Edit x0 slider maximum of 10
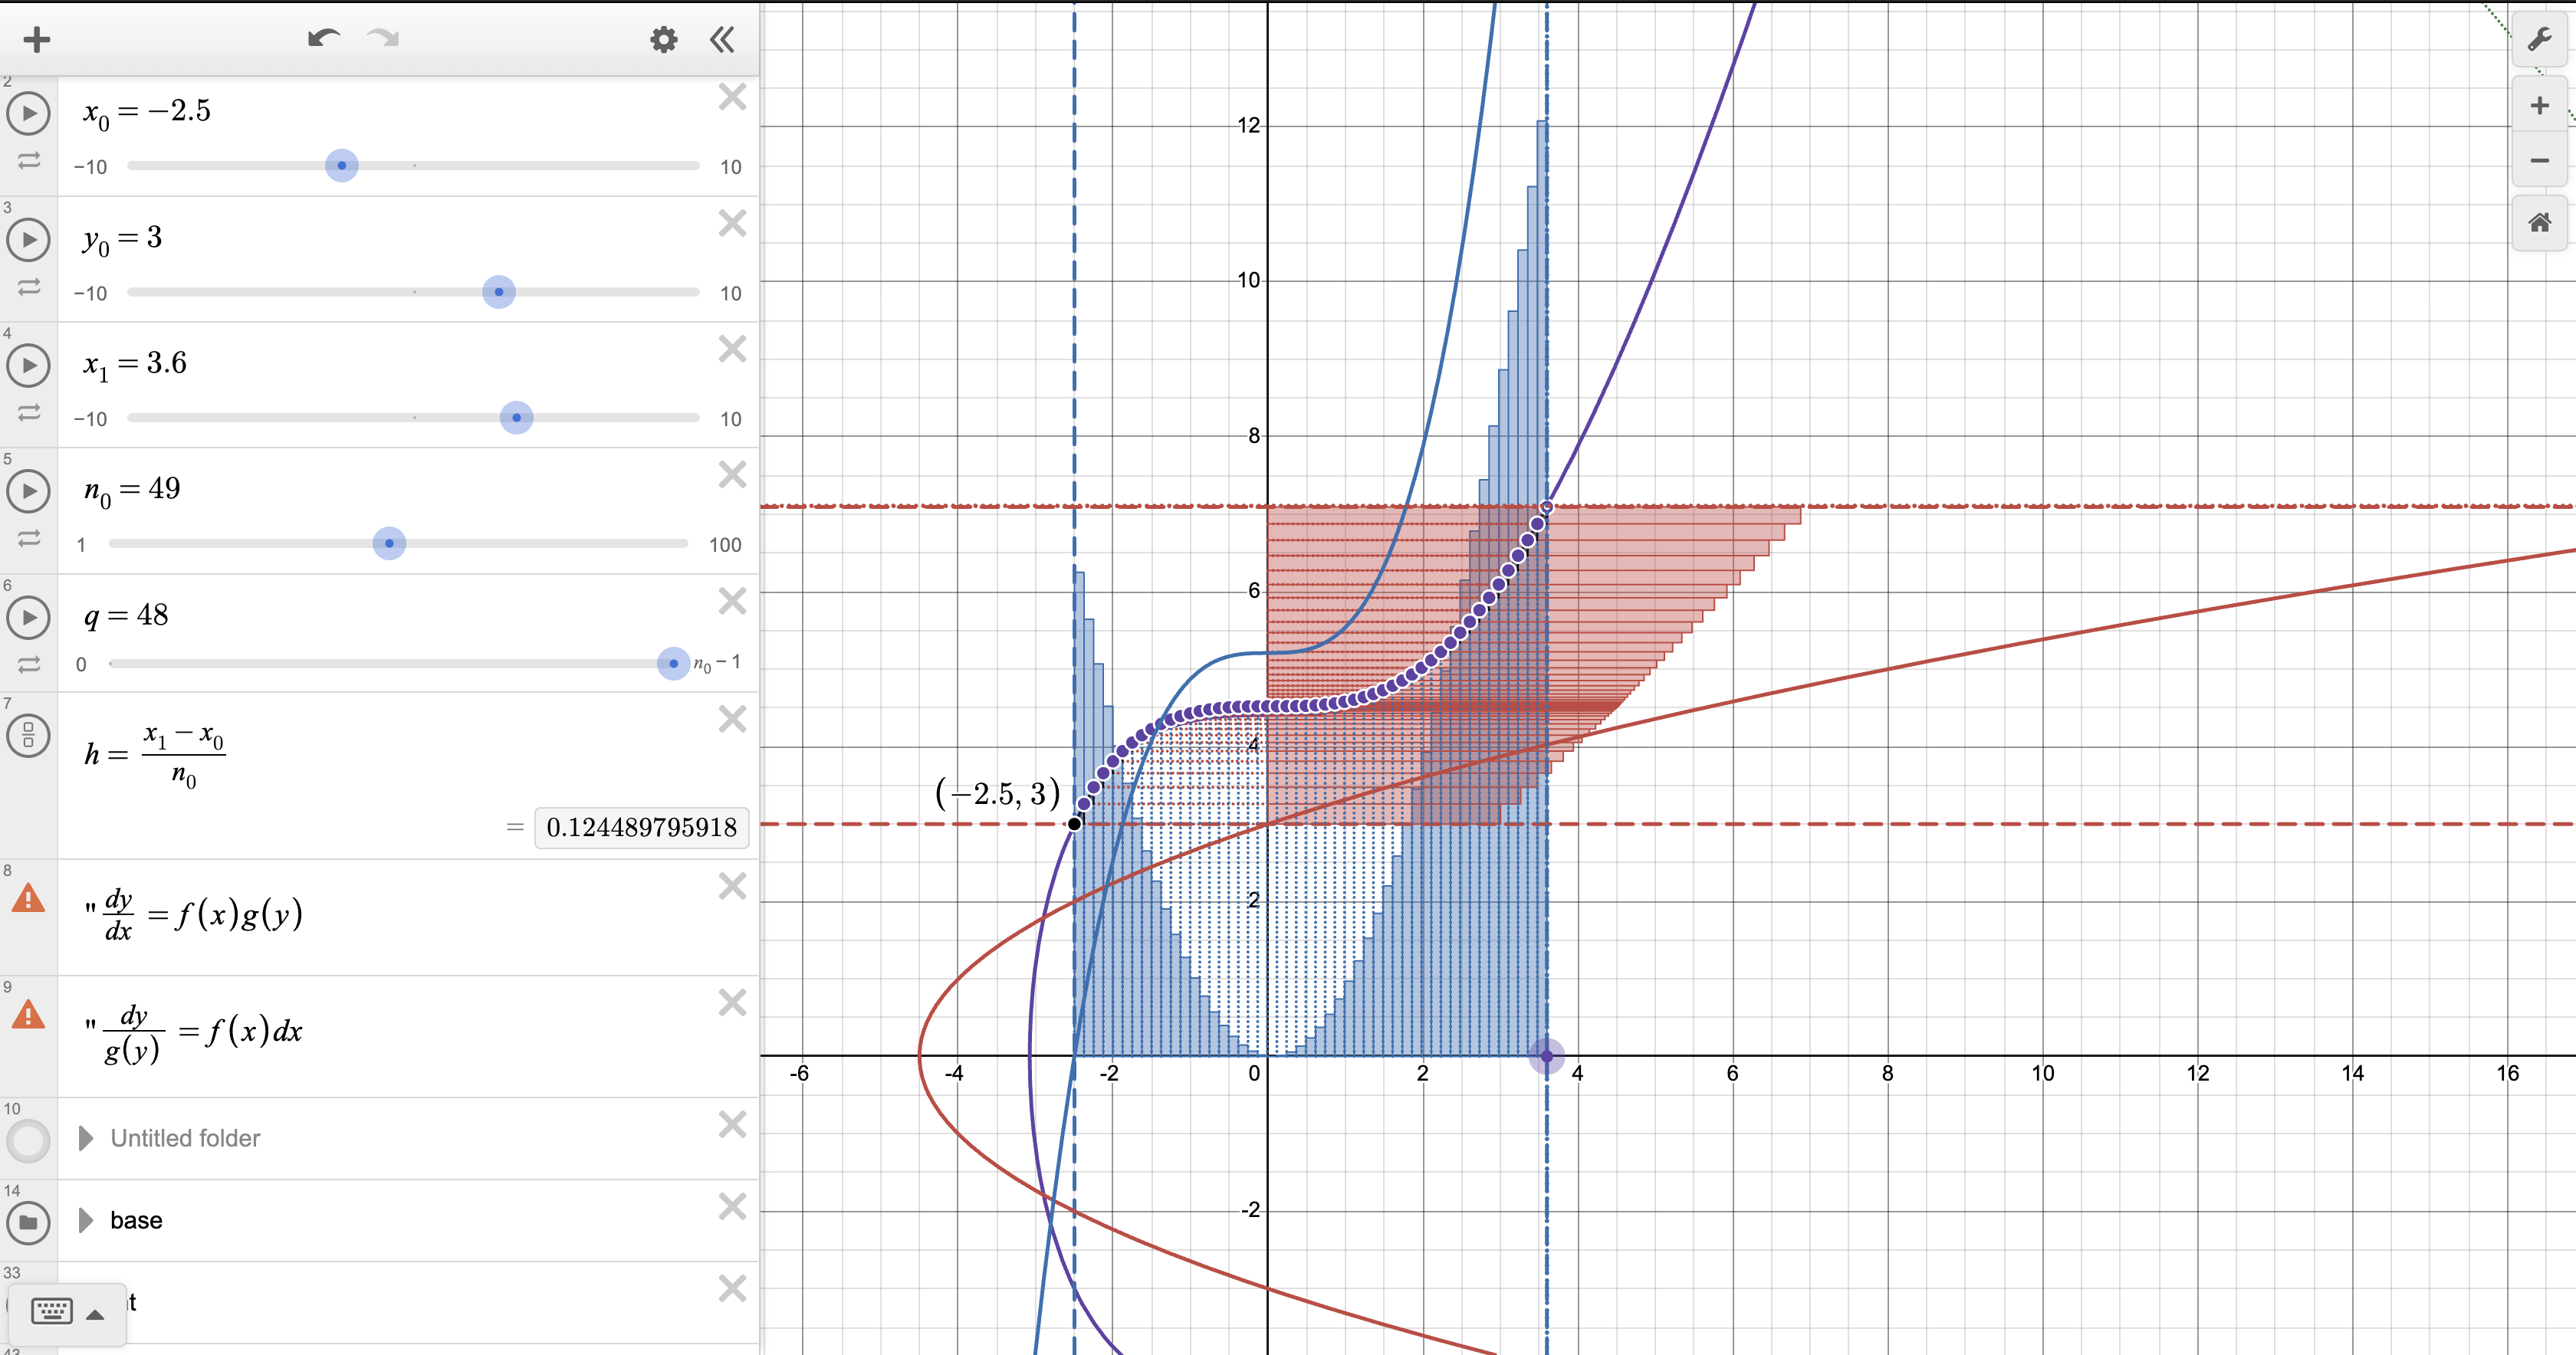The height and width of the screenshot is (1355, 2576). [731, 167]
